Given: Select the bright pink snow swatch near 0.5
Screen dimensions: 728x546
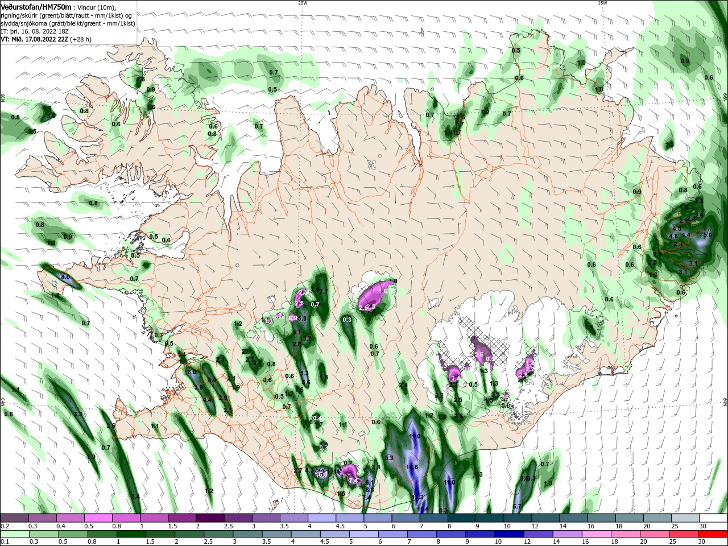Looking at the screenshot, I should 98,518.
